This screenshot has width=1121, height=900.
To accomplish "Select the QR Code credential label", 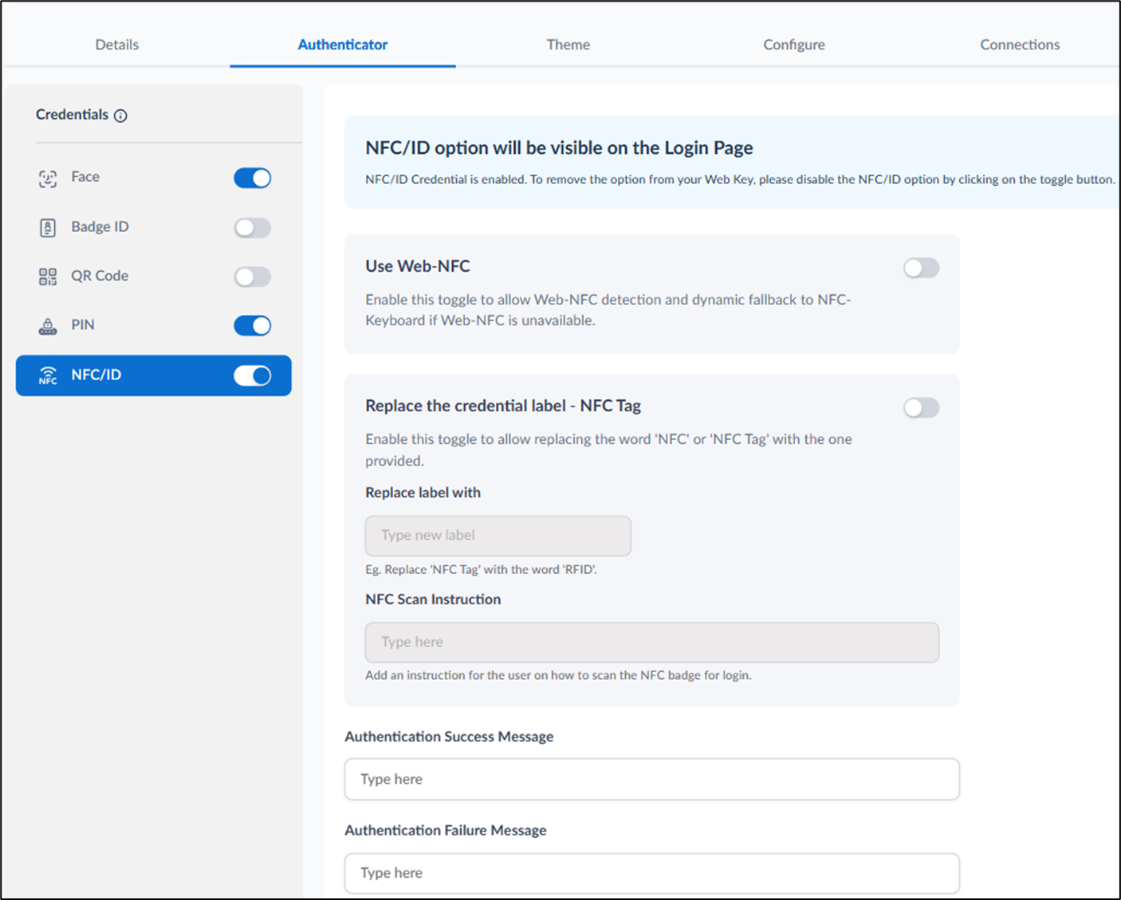I will tap(100, 276).
